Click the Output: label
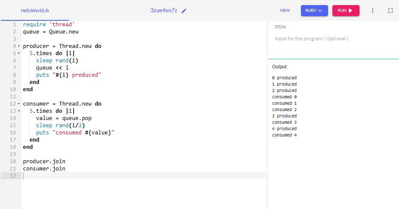 (280, 67)
